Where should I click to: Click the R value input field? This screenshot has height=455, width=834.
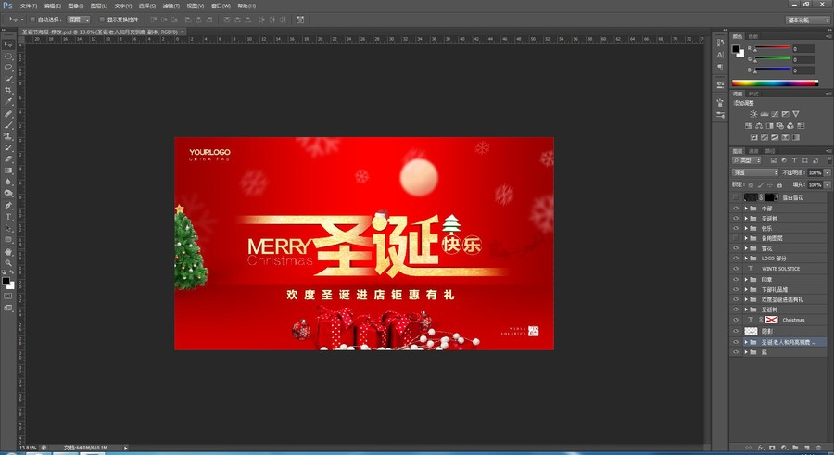coord(803,48)
